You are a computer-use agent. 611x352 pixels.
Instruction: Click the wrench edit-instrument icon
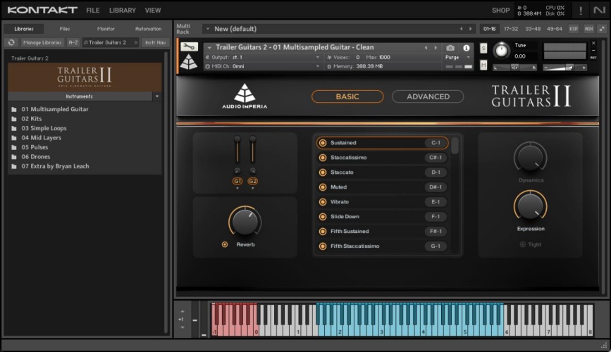[x=188, y=47]
